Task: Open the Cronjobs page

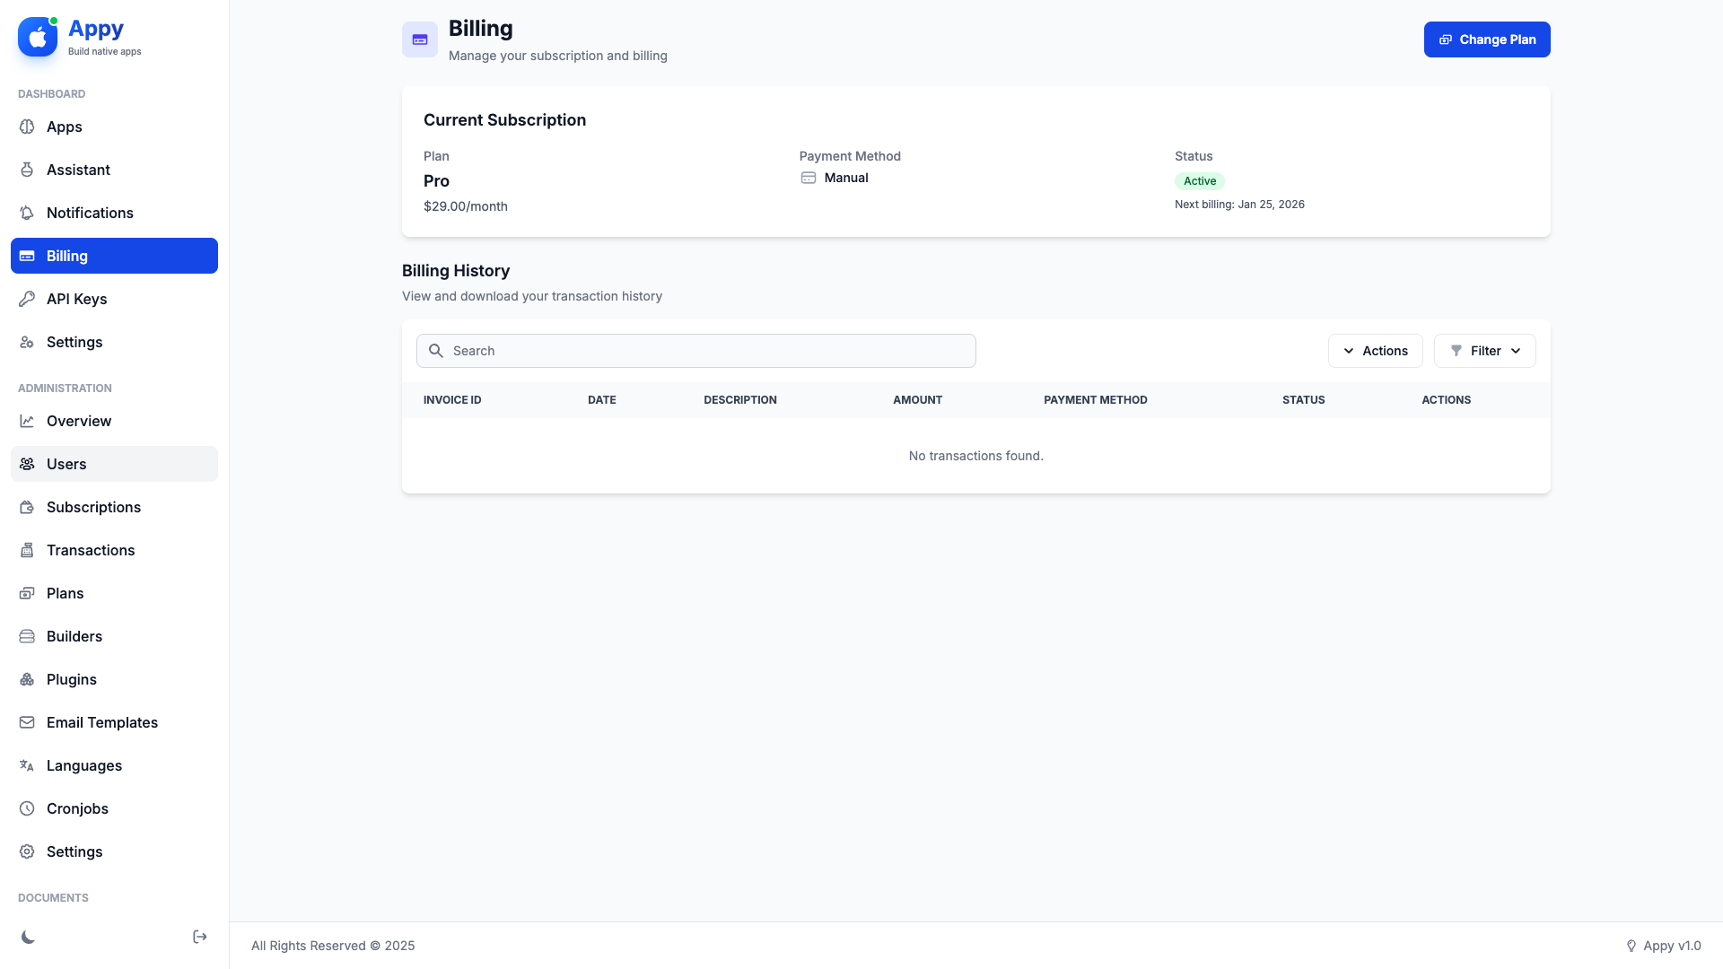Action: [77, 808]
